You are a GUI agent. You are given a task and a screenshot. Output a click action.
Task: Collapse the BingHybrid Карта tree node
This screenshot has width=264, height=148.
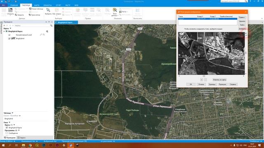tap(4, 31)
